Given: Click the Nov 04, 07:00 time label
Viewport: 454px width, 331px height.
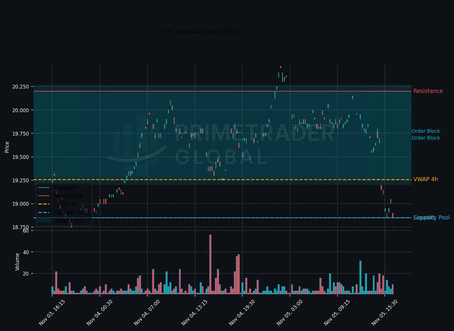Looking at the screenshot, I should (147, 312).
